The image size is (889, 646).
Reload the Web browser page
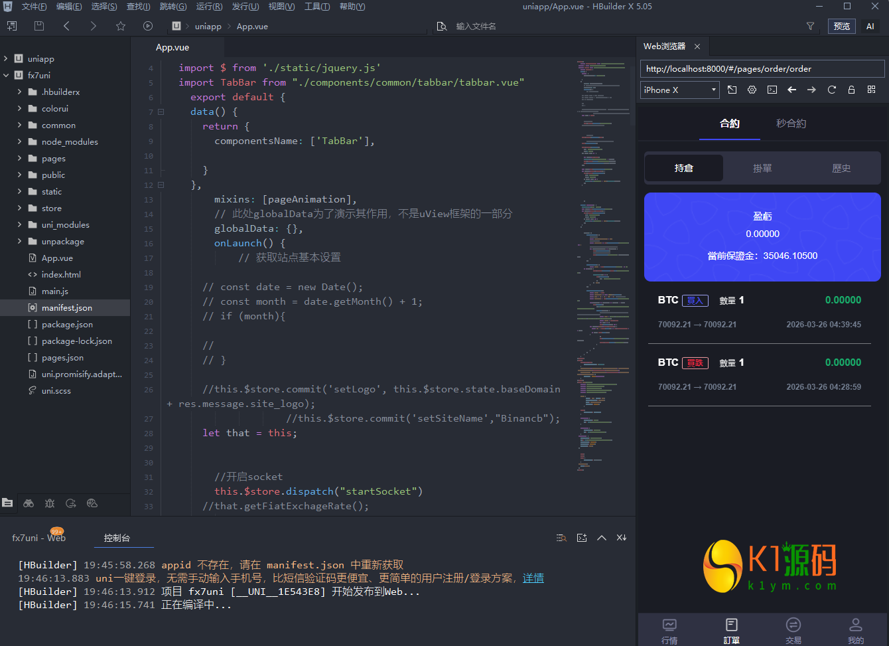pyautogui.click(x=831, y=90)
